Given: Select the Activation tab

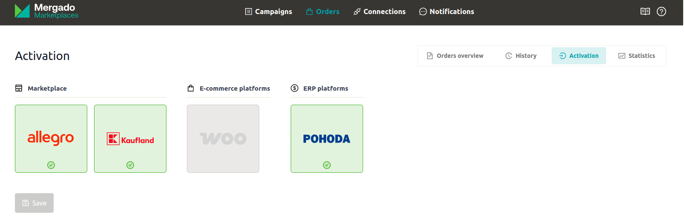Looking at the screenshot, I should [x=578, y=56].
